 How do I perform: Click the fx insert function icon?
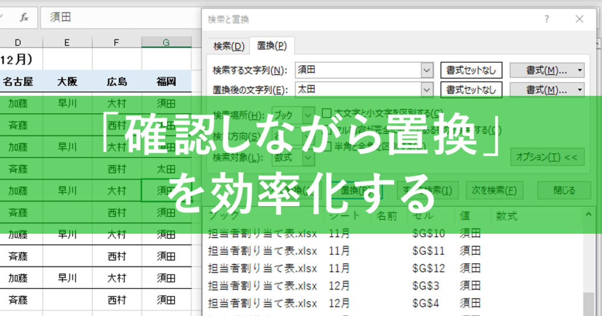click(x=24, y=17)
